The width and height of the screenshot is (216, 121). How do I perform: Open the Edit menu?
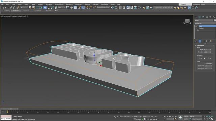(7, 4)
